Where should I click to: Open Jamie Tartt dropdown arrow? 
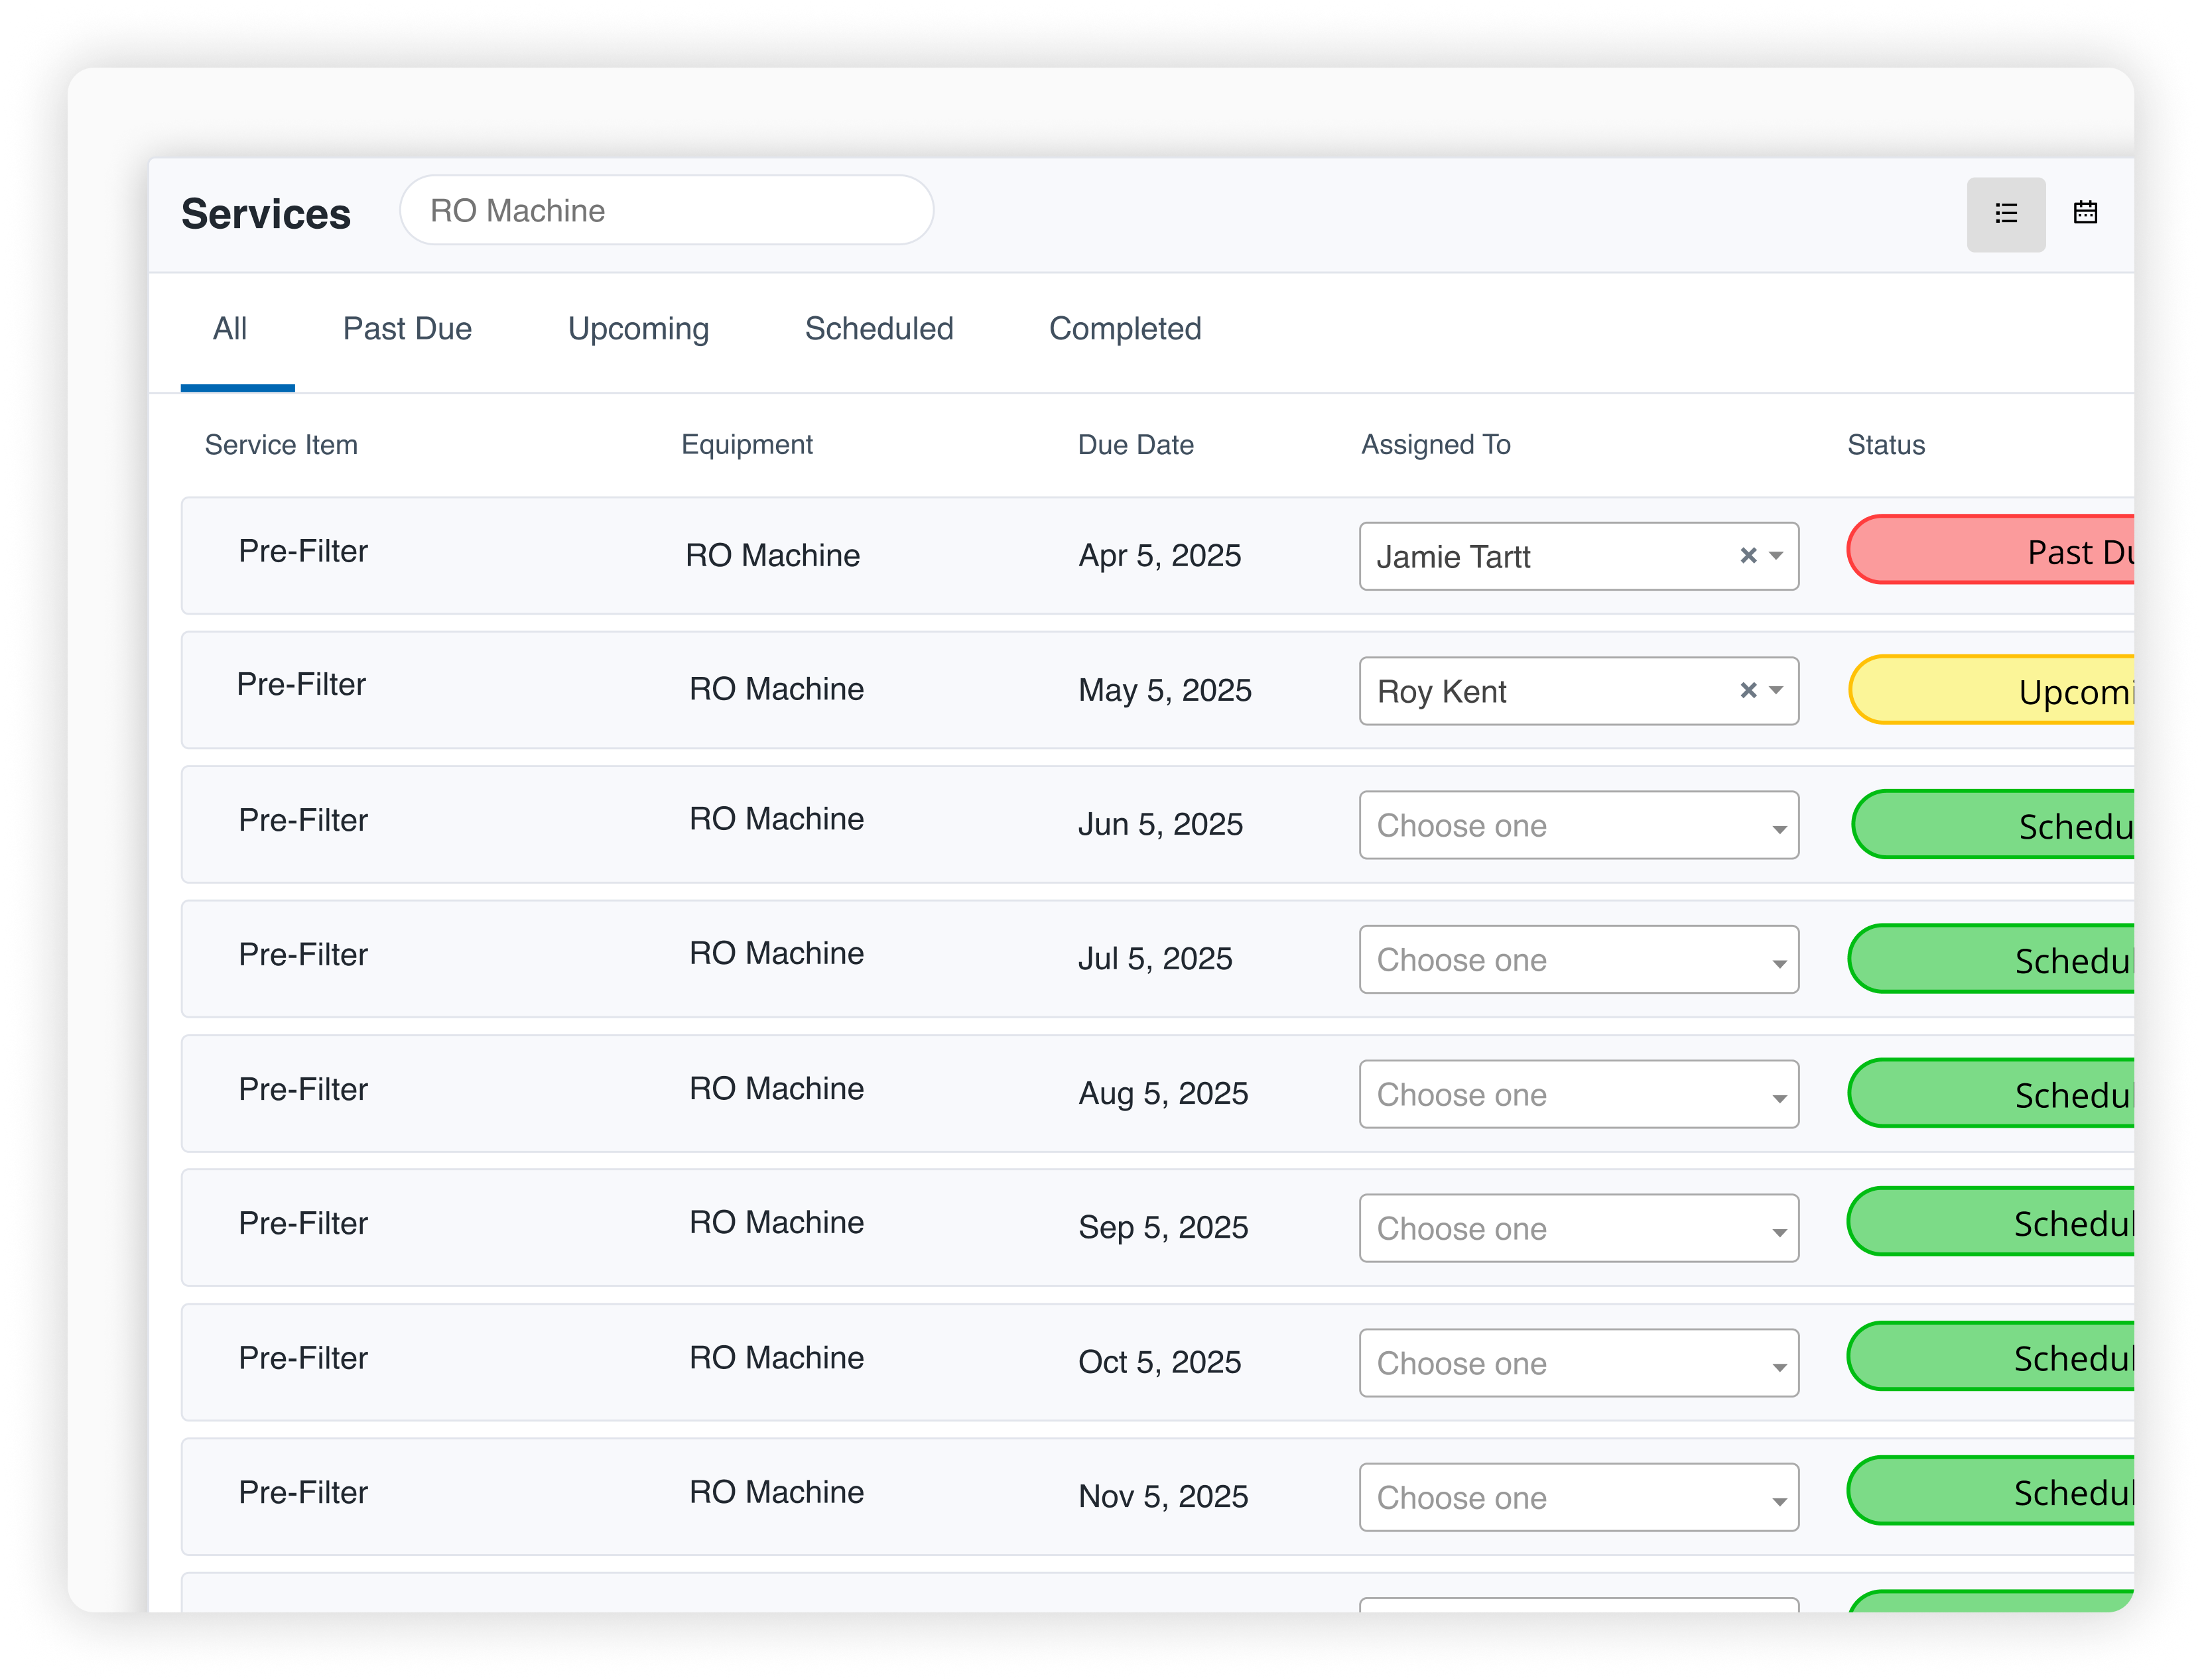(x=1777, y=555)
